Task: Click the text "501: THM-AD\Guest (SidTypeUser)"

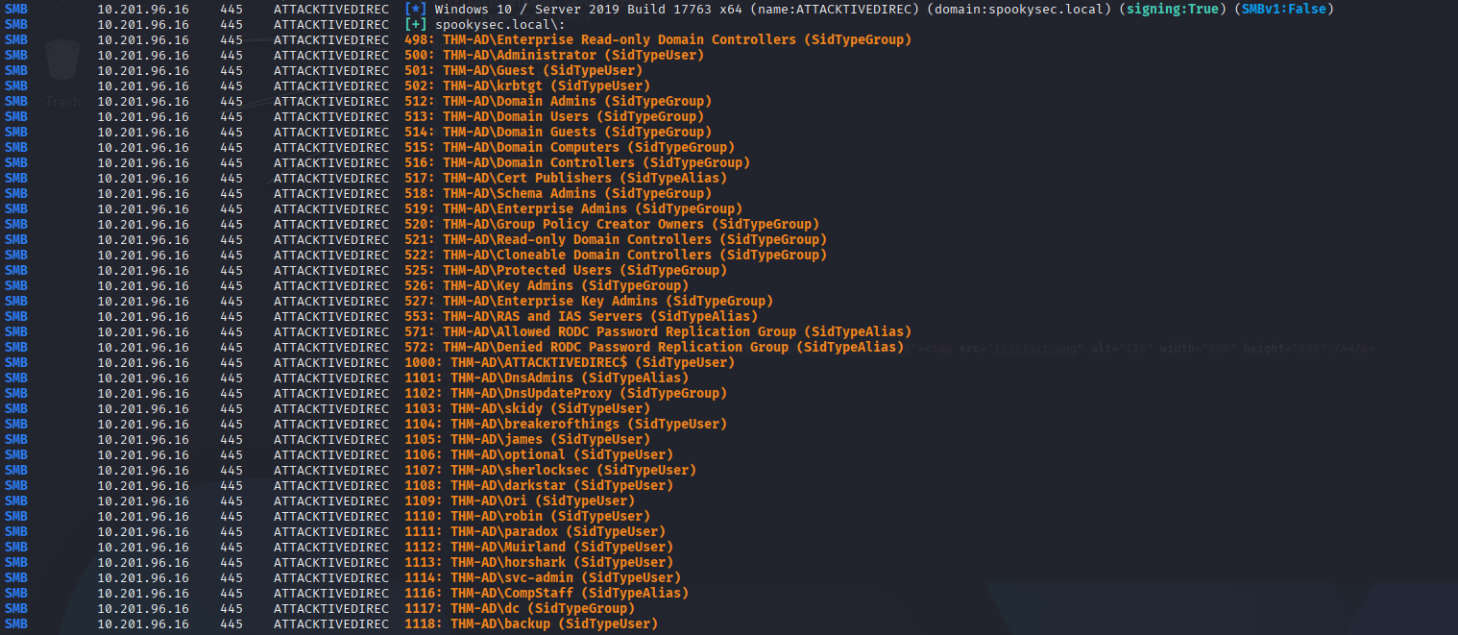Action: [523, 70]
